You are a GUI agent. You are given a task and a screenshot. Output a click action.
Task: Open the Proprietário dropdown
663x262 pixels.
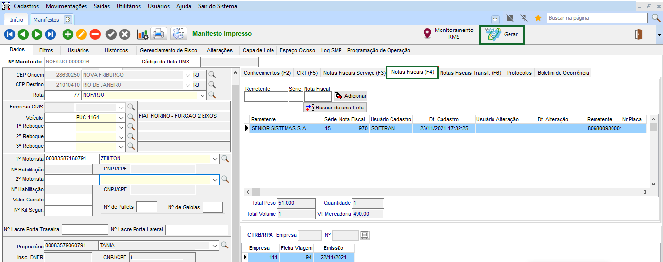click(x=215, y=246)
